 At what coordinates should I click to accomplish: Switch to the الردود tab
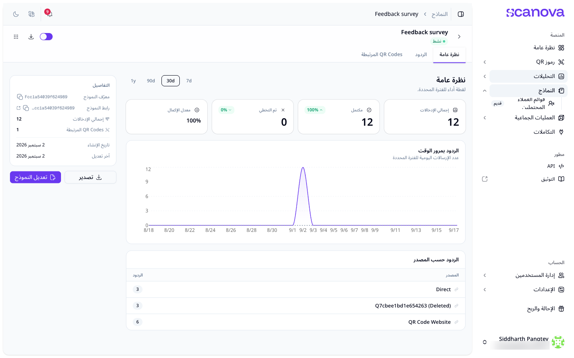point(421,54)
